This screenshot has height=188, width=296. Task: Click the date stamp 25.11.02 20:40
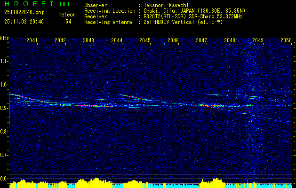[24, 22]
